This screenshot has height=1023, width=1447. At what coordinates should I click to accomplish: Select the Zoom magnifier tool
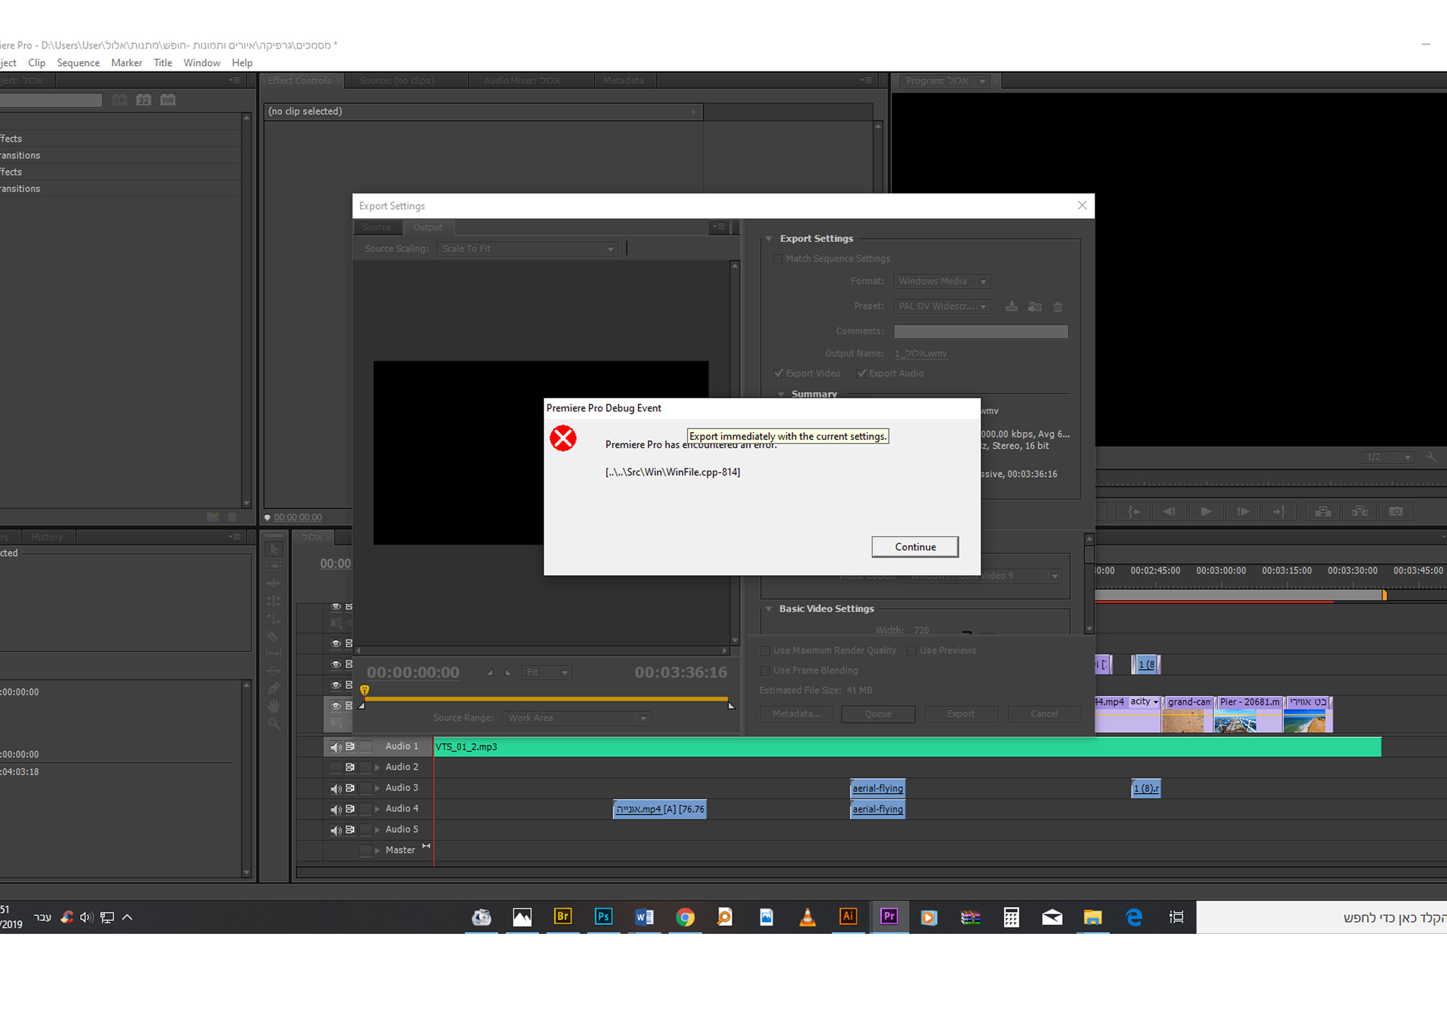(273, 723)
